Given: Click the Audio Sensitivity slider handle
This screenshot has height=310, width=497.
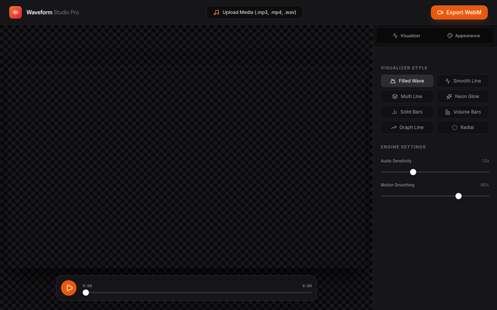Looking at the screenshot, I should pos(413,172).
